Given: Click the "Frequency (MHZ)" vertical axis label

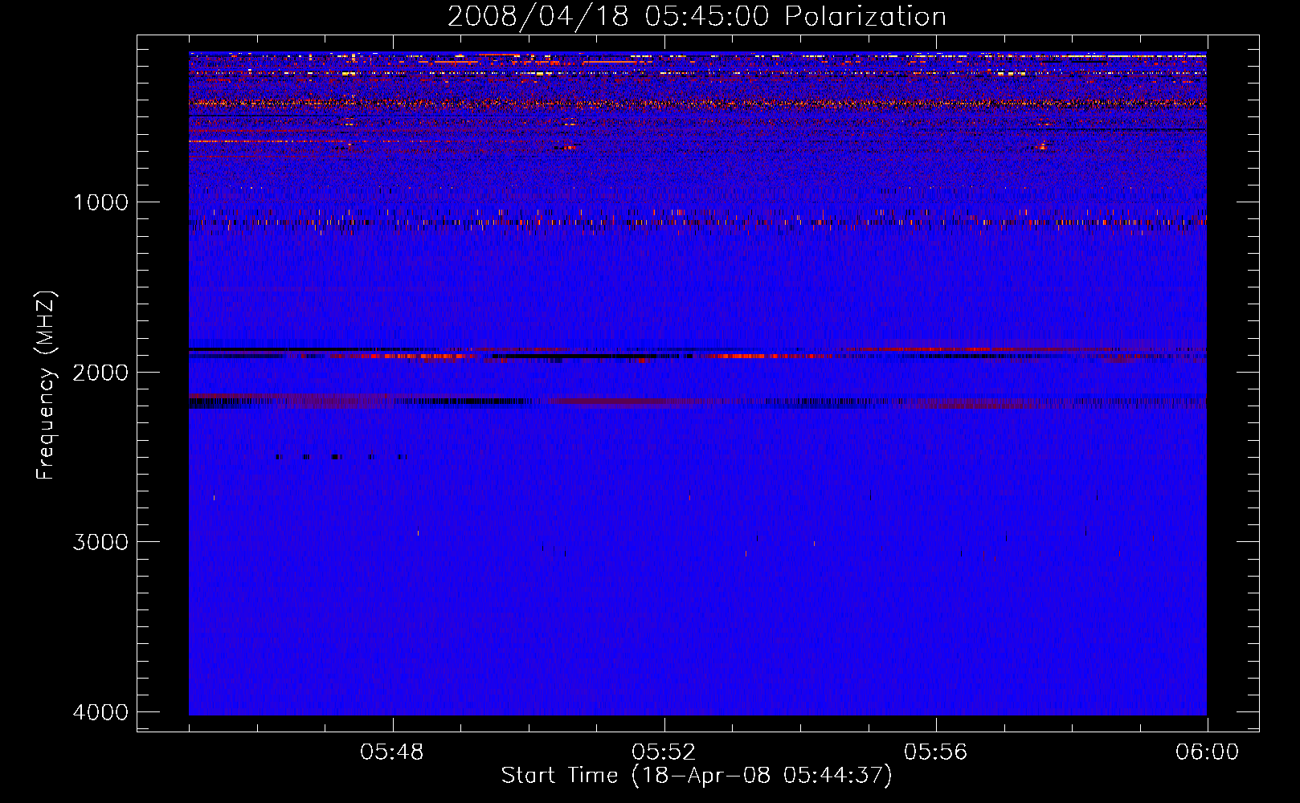Looking at the screenshot, I should pyautogui.click(x=47, y=385).
